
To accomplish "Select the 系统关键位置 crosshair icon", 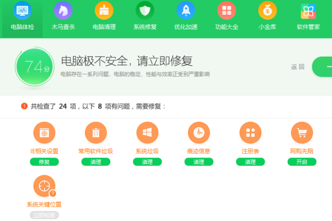I will click(44, 186).
